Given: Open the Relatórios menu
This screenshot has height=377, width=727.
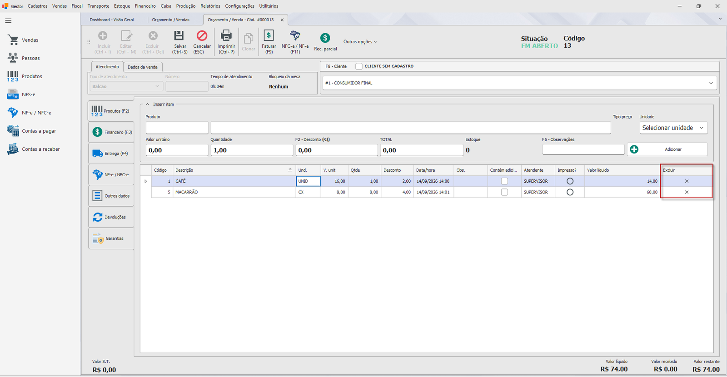Looking at the screenshot, I should 210,6.
